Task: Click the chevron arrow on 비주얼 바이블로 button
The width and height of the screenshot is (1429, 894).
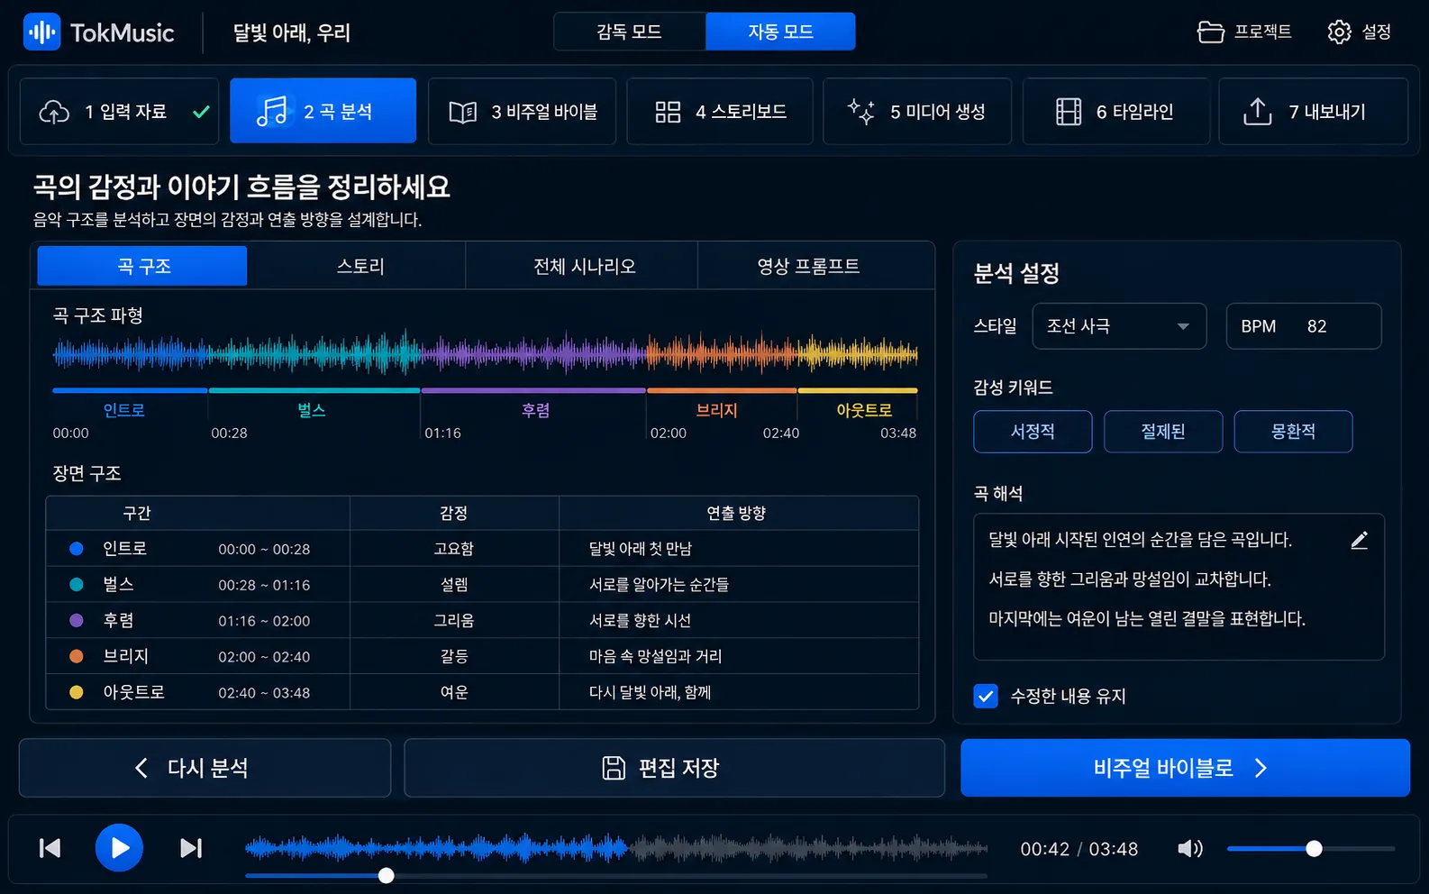Action: [x=1261, y=768]
